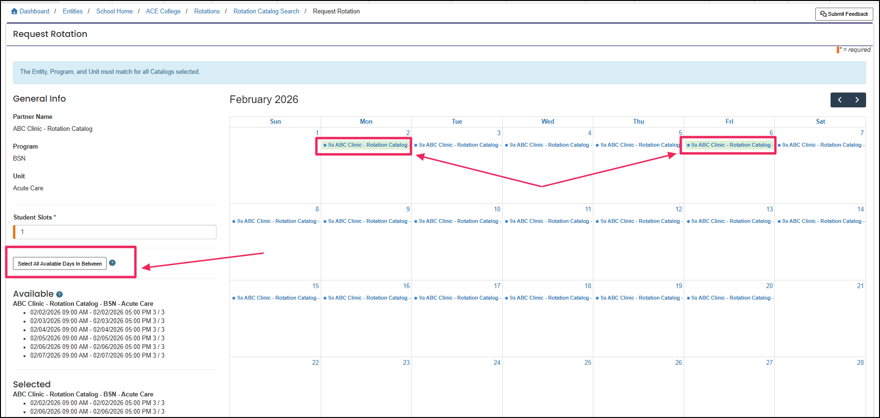Click Available entry 02/04/2026 09:00 AM
This screenshot has height=418, width=880.
(97, 329)
